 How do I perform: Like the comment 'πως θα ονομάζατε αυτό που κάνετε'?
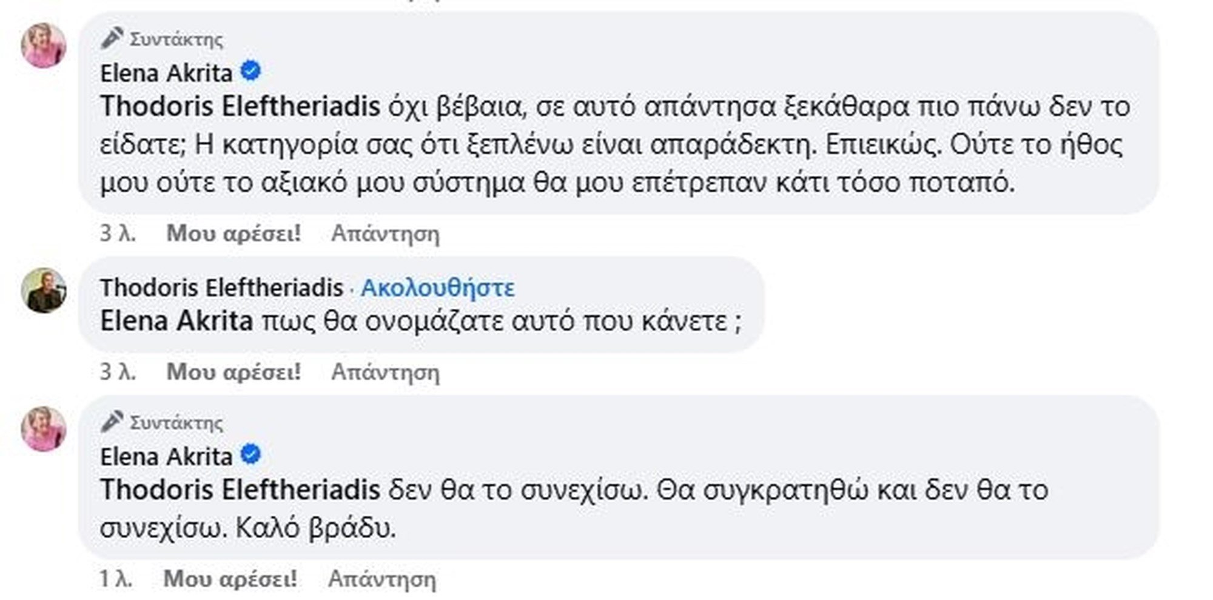tap(234, 371)
